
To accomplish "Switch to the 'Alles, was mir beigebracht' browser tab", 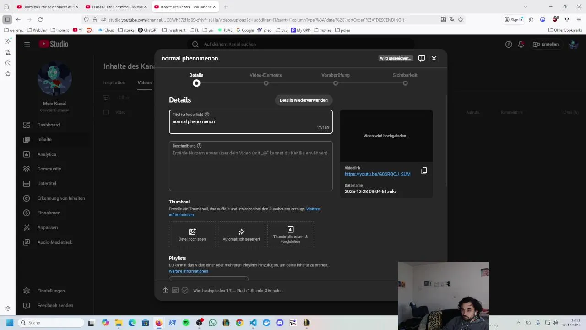I will (48, 7).
